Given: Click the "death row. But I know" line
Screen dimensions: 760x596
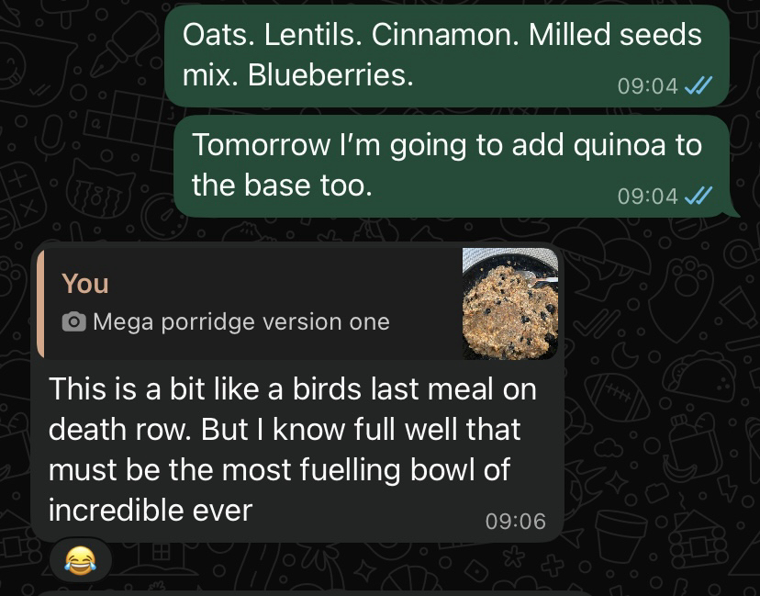Looking at the screenshot, I should [284, 429].
